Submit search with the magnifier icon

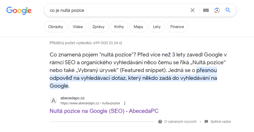[228, 10]
